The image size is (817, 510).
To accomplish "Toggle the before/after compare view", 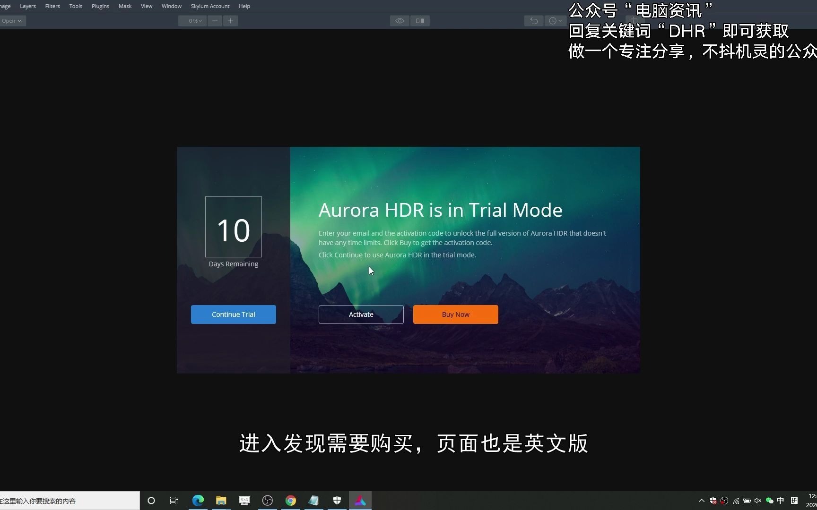I will [x=419, y=20].
